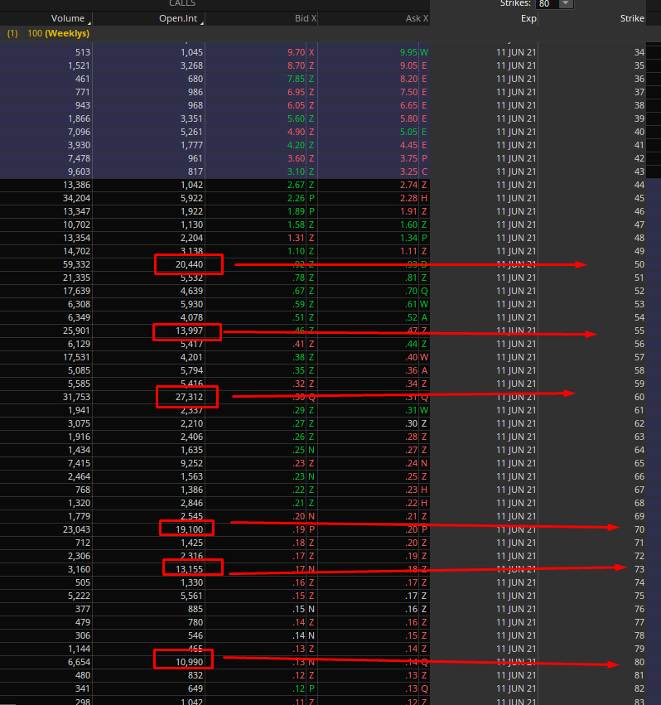
Task: Select the .13 ask at strike 82
Action: click(x=411, y=689)
